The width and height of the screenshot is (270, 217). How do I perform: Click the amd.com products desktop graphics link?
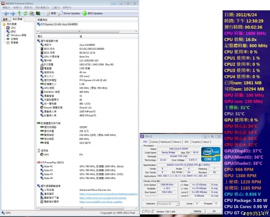(108, 194)
